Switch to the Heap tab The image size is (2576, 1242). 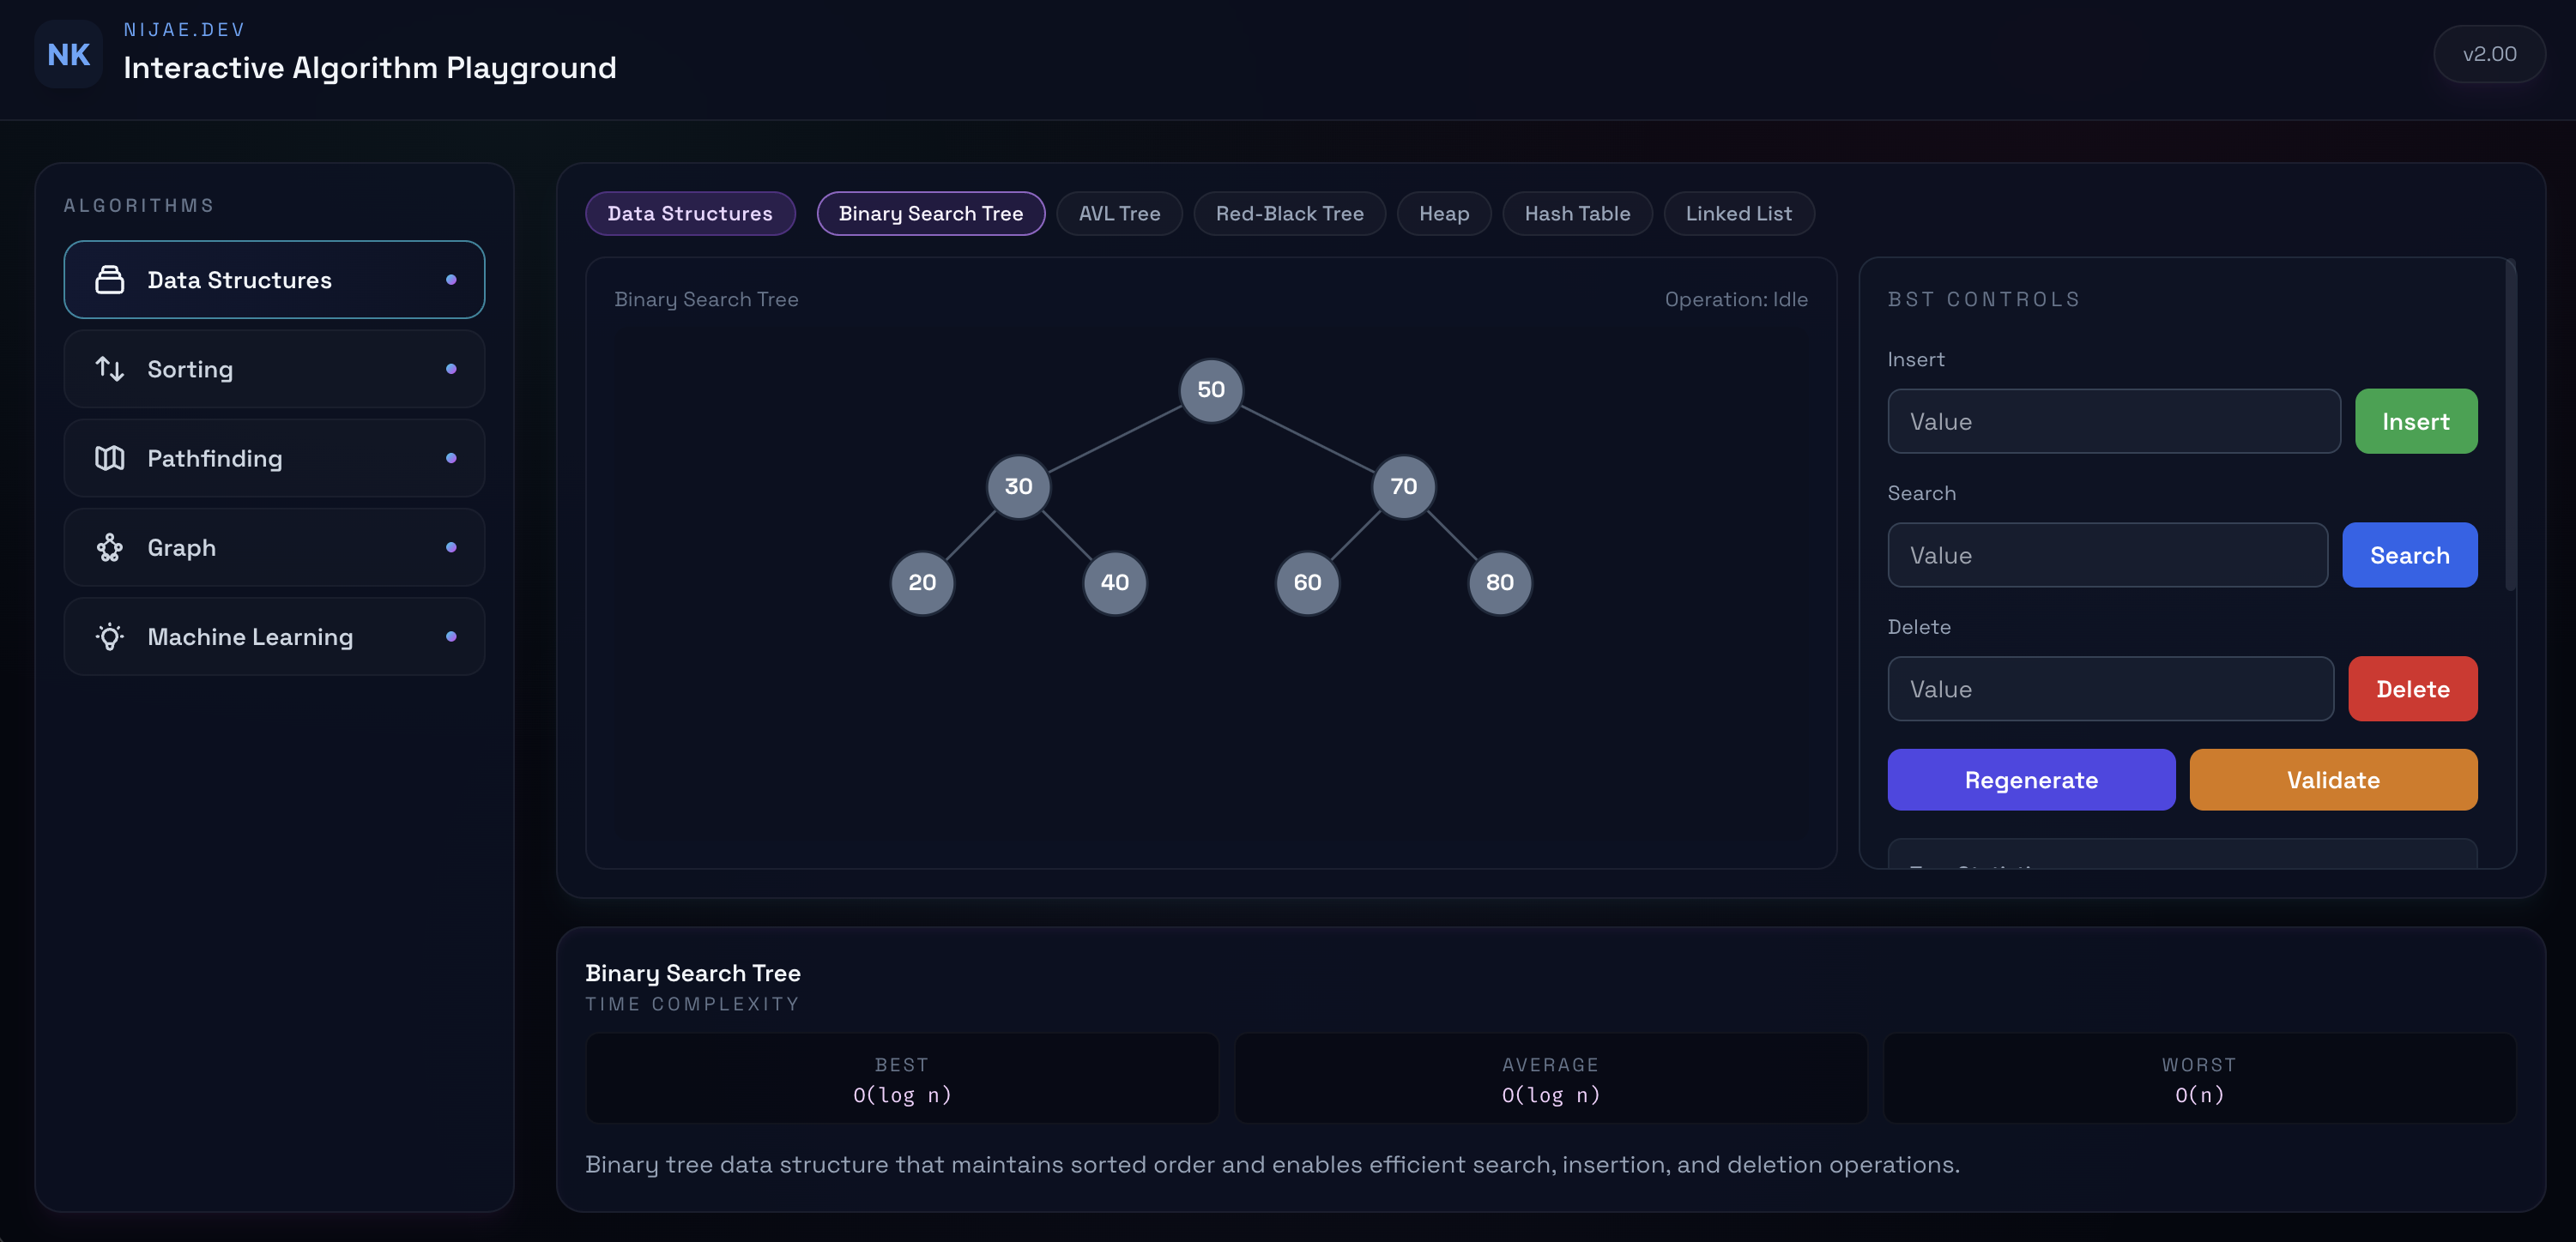(1444, 213)
